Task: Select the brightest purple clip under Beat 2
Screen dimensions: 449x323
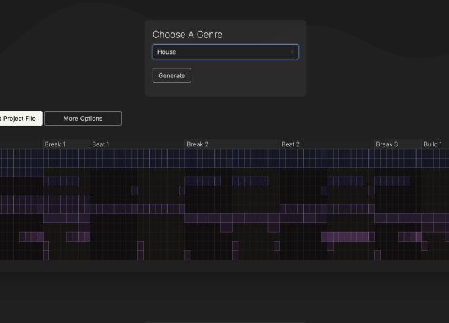Action: pos(347,236)
